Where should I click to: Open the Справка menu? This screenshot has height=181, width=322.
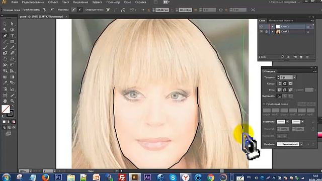click(141, 2)
